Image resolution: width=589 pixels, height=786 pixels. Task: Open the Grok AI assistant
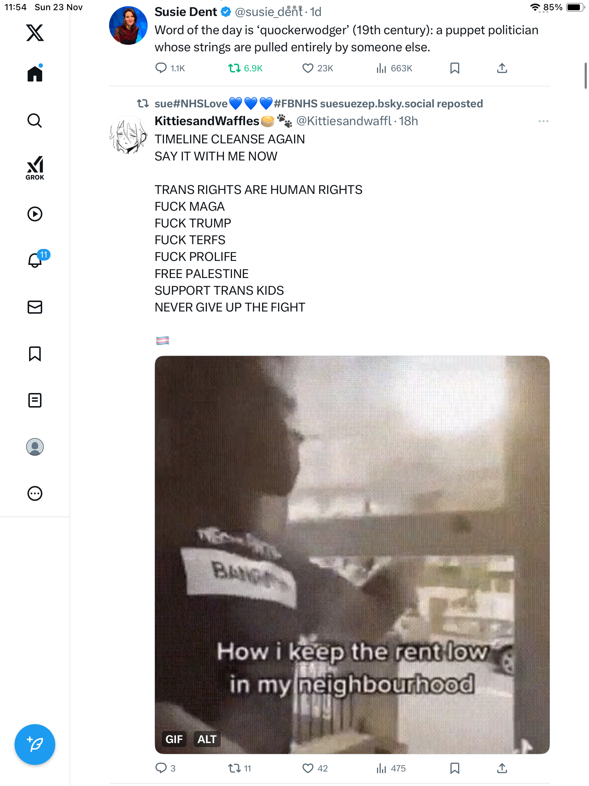[35, 168]
